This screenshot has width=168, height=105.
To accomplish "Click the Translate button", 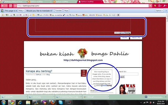I will [x=58, y=10].
